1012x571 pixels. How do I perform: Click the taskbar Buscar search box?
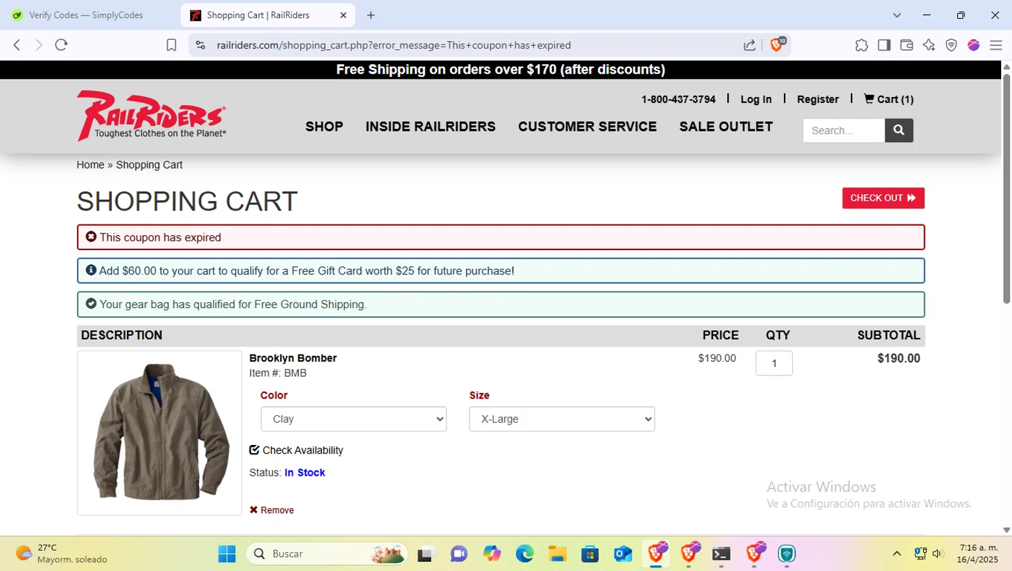coord(327,553)
